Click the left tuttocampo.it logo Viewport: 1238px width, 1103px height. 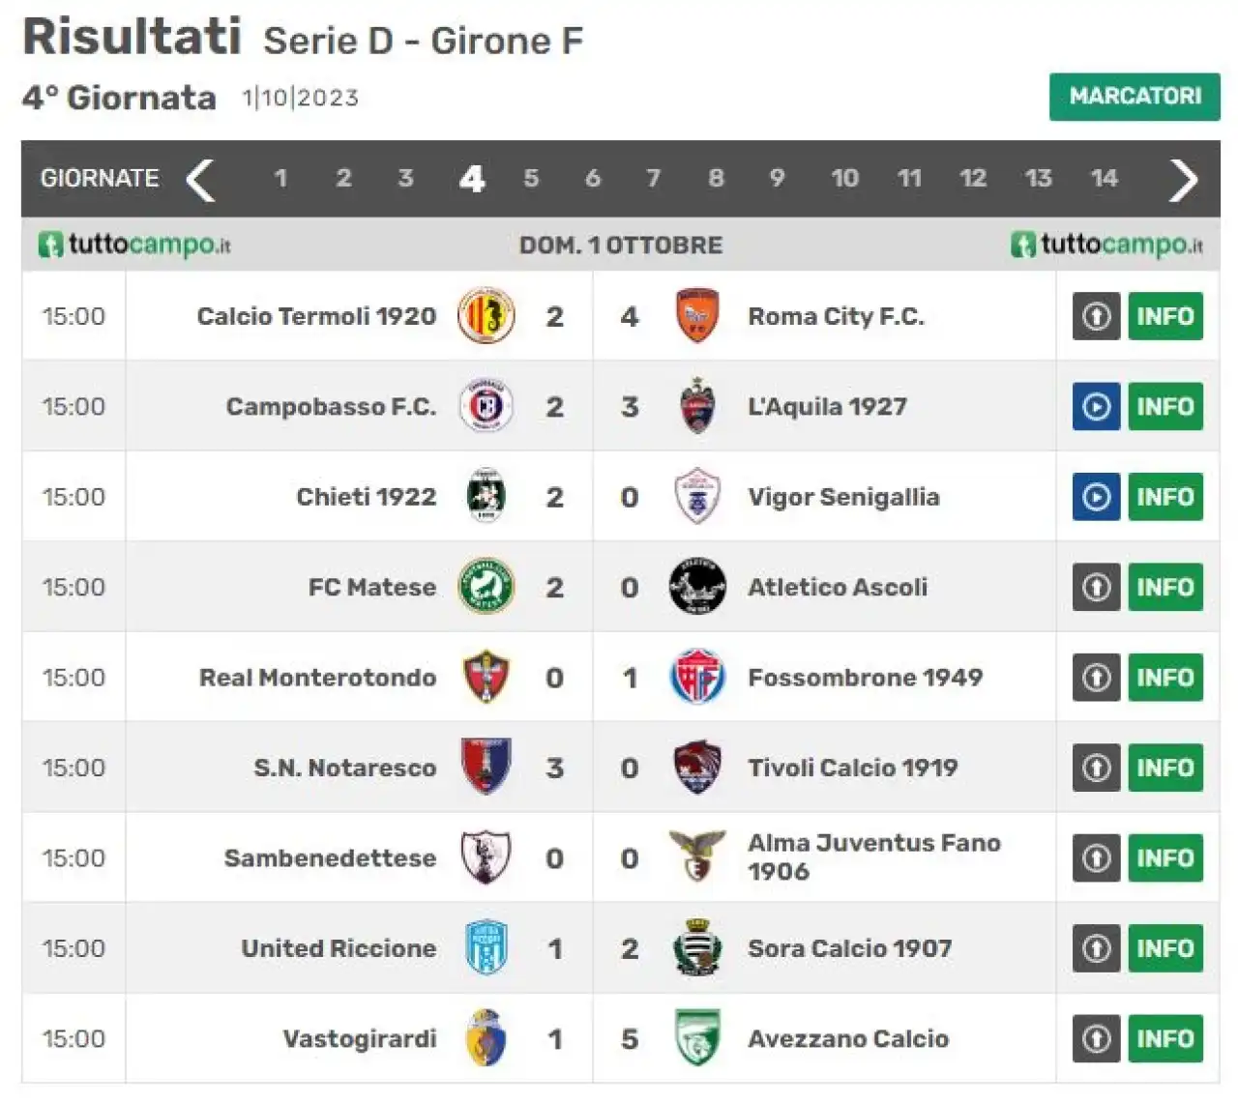point(134,245)
